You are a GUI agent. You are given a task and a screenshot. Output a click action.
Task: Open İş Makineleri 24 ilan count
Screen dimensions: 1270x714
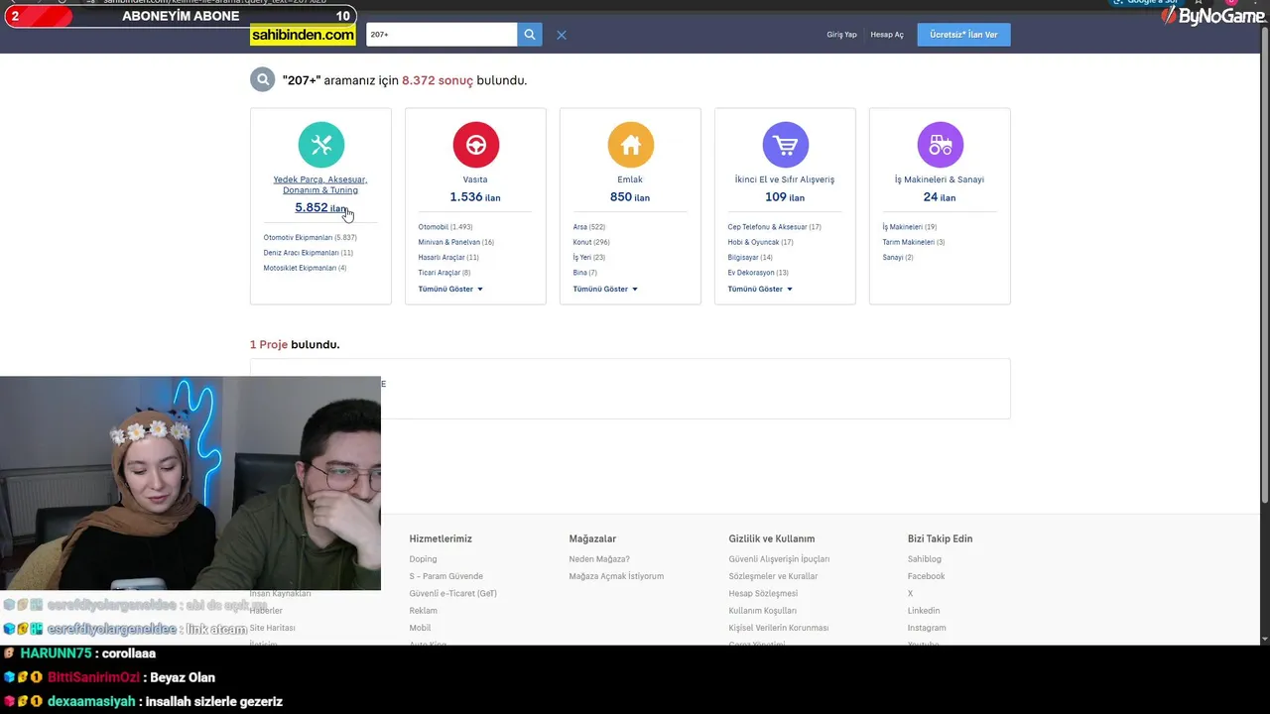coord(940,197)
